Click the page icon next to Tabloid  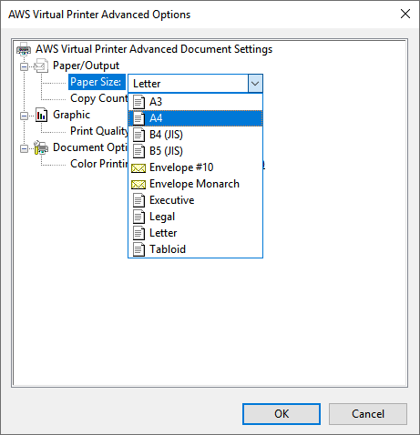138,249
